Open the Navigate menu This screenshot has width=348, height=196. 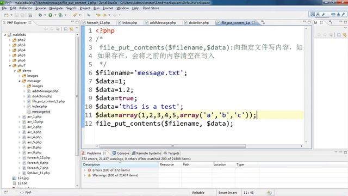56,8
